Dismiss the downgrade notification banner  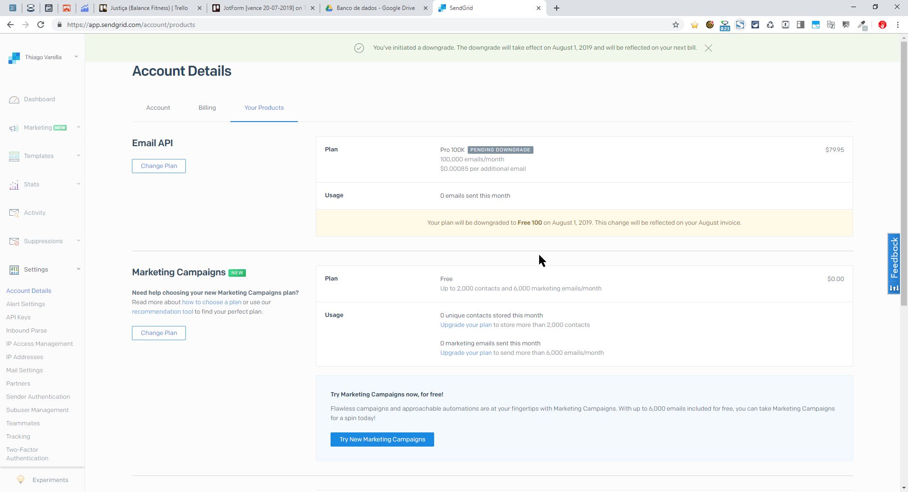pos(708,48)
